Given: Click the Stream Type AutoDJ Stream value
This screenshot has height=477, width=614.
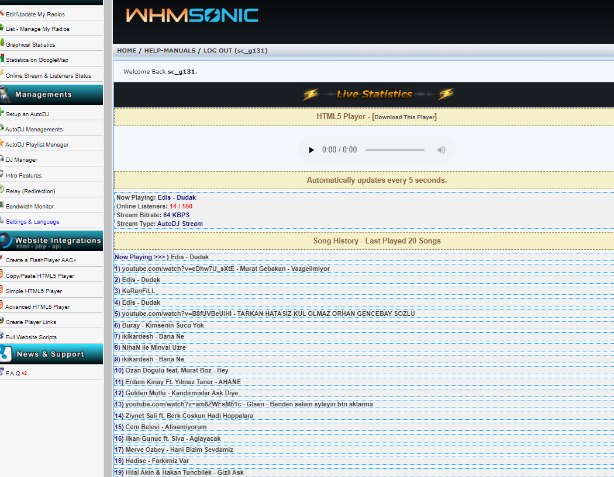Looking at the screenshot, I should [x=180, y=224].
